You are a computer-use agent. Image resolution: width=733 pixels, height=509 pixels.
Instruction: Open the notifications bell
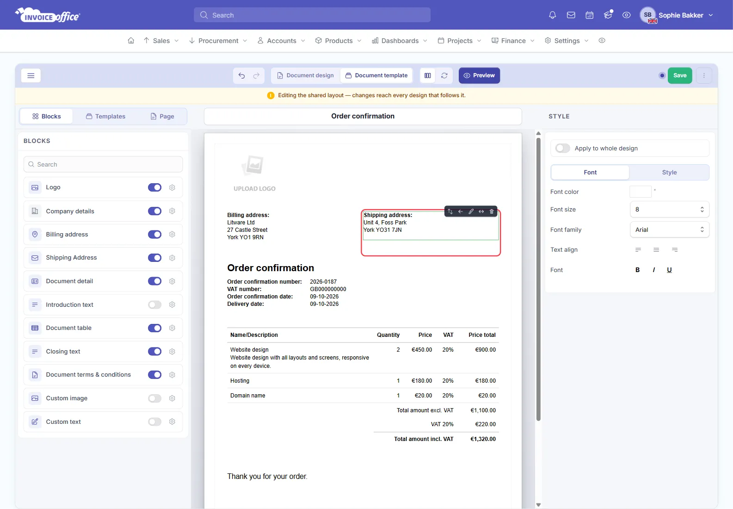click(552, 15)
